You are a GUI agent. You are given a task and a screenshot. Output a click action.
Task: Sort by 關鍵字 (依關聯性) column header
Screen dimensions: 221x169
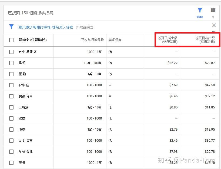33,40
